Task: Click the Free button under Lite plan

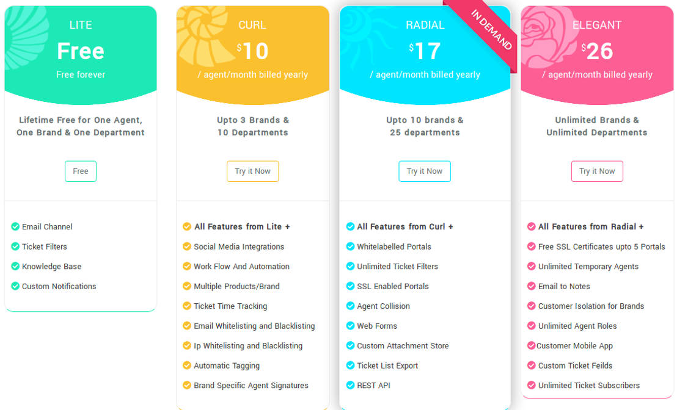Action: coord(80,171)
